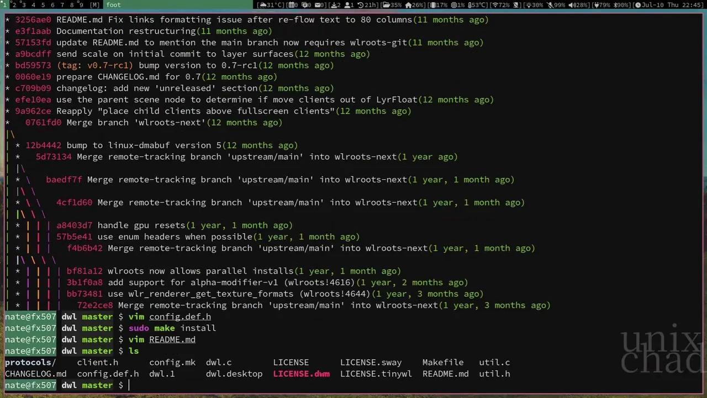707x398 pixels.
Task: Click the 'Jul-10 Thu 22:45' date text
Action: [x=672, y=5]
